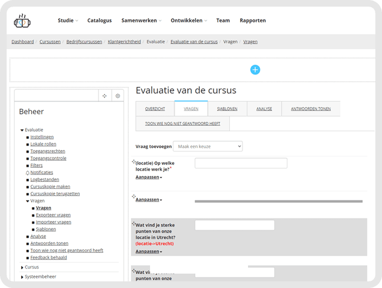The image size is (382, 288).
Task: Click the coffee mugs site logo
Action: coord(22,20)
